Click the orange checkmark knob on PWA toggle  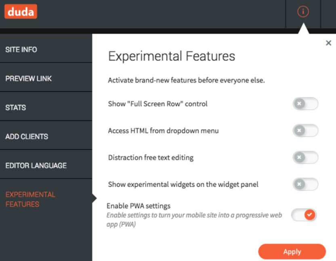310,215
